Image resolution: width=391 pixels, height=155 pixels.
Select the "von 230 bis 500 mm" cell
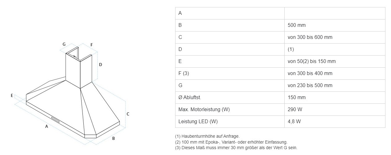click(310, 86)
